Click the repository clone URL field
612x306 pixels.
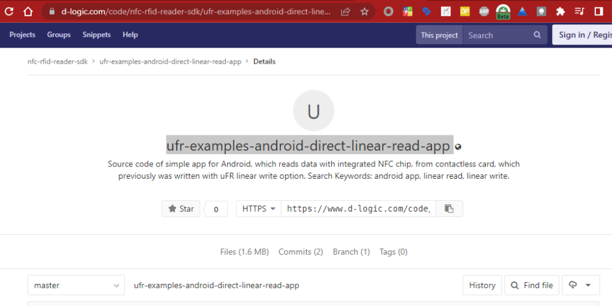pos(358,209)
